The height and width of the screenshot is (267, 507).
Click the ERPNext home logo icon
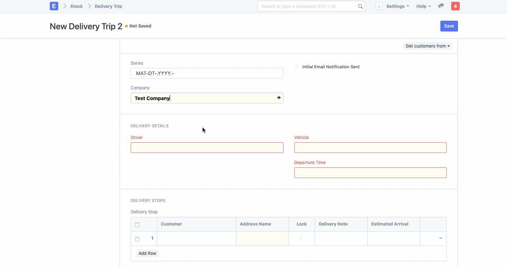click(x=54, y=6)
